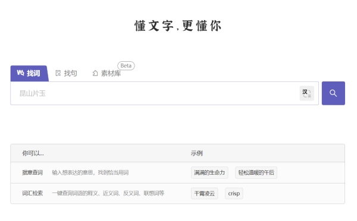Click the Beta badge above 素材库
The width and height of the screenshot is (357, 221).
pyautogui.click(x=126, y=66)
